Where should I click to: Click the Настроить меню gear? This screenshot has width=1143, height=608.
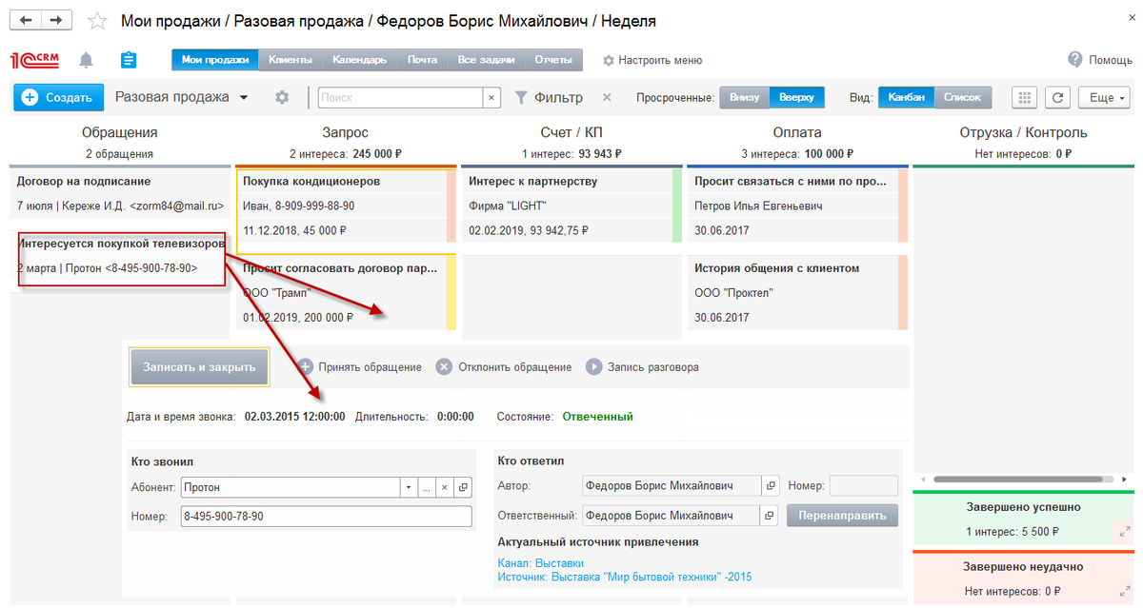coord(609,60)
